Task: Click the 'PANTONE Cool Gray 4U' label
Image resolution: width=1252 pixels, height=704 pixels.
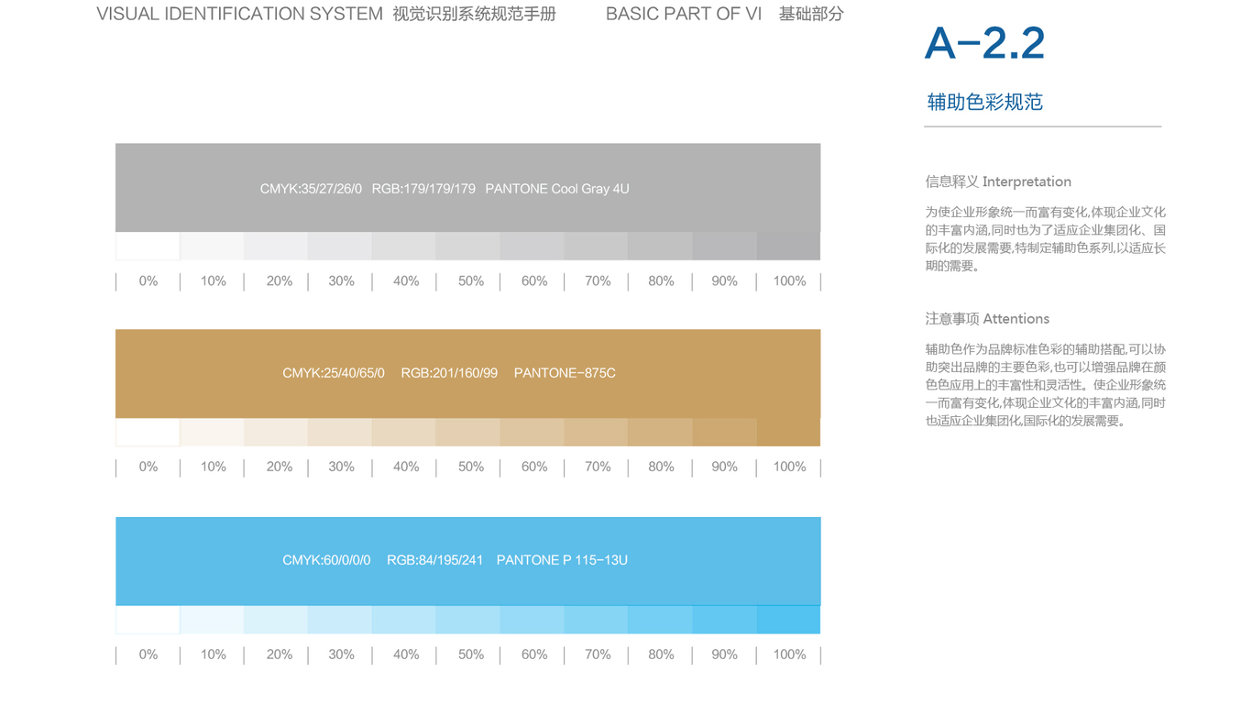Action: [557, 189]
